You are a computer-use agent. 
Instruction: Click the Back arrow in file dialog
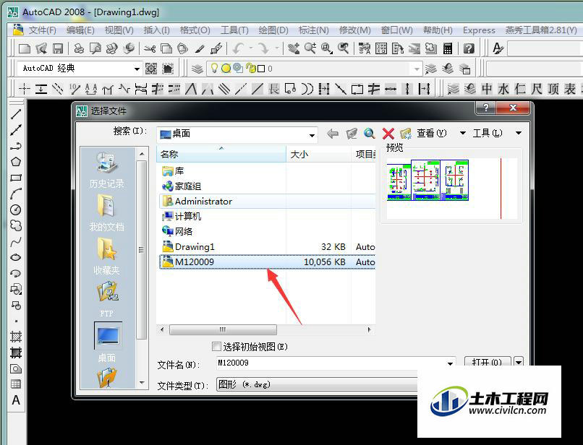click(333, 134)
